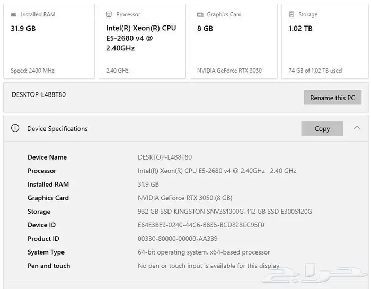The width and height of the screenshot is (371, 289).
Task: Click the 'Graphics Card' label in specifications list
Action: [x=48, y=198]
